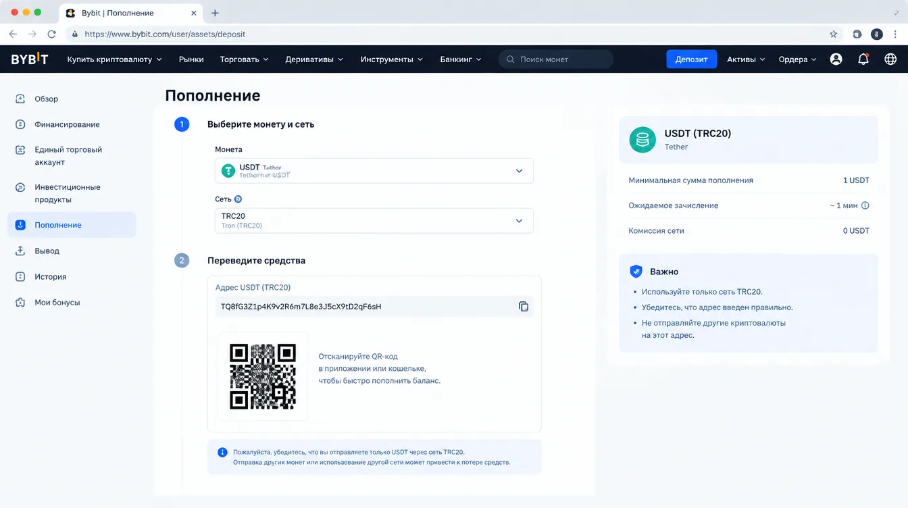Image resolution: width=908 pixels, height=508 pixels.
Task: Open Вывод in sidebar
Action: (47, 251)
